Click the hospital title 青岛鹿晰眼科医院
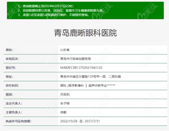Screen dimensions: 169x131 coord(85,33)
